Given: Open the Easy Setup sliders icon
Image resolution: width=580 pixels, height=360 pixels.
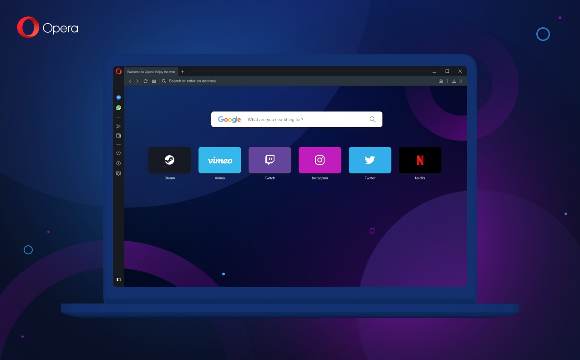Looking at the screenshot, I should (x=461, y=81).
